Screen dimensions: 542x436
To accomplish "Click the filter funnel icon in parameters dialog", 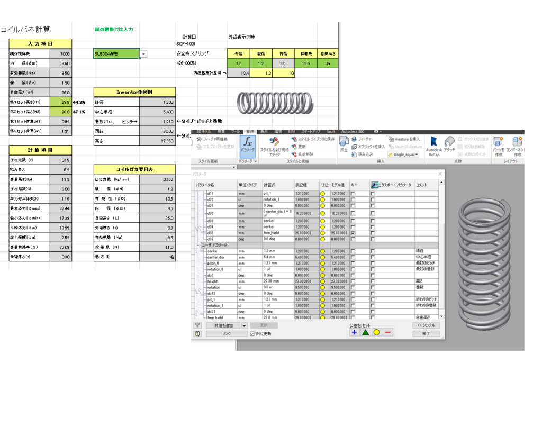I will [197, 325].
